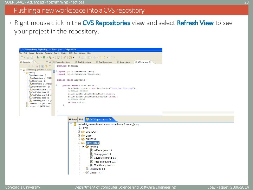Open the Navigator view menu triangle
The image size is (253, 190).
[50, 65]
